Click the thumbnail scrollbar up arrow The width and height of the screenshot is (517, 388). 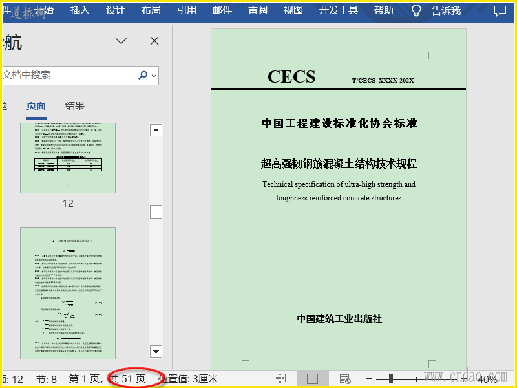(156, 130)
